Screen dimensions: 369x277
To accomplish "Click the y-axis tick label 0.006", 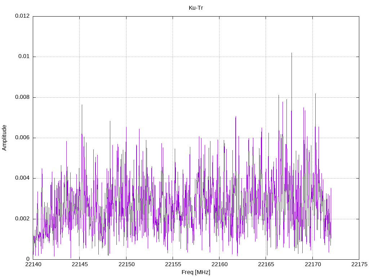I will point(22,137).
